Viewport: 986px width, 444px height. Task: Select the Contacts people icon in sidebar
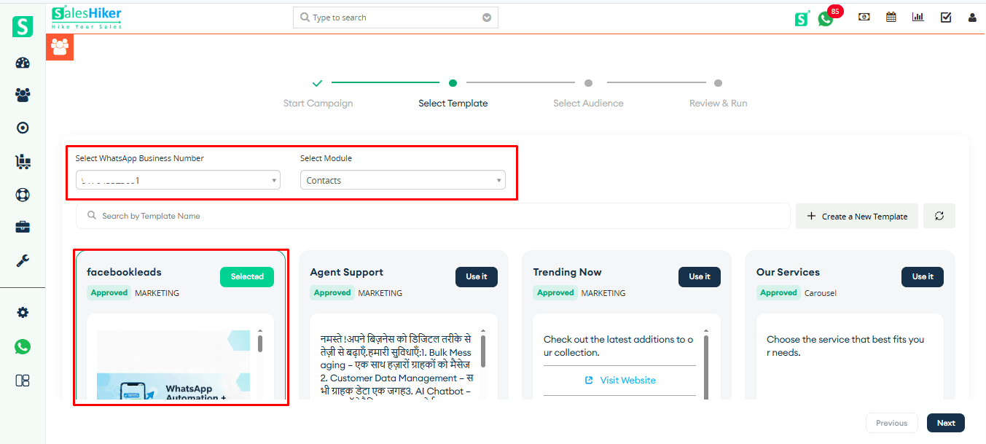click(x=22, y=95)
